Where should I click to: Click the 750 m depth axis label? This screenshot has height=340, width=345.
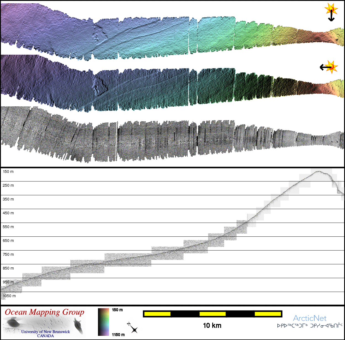(x=8, y=254)
